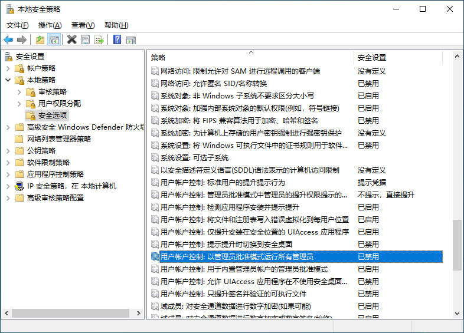Screen dimensions: 464x333
Task: Click the 安全设置 root node icon
Action: (x=9, y=57)
